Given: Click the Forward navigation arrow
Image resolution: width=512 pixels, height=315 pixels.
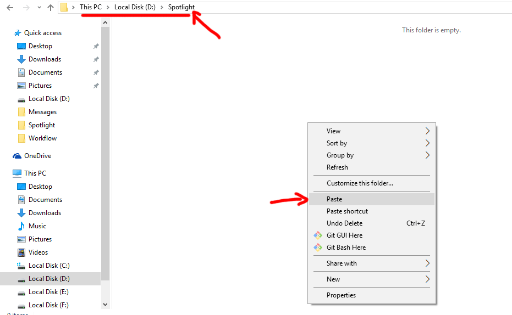Looking at the screenshot, I should pyautogui.click(x=26, y=8).
